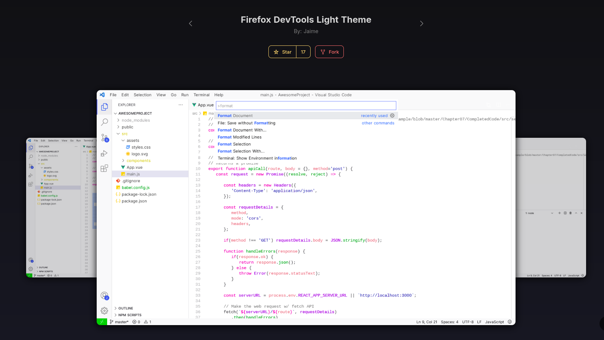The width and height of the screenshot is (604, 340).
Task: Expand the components folder
Action: pos(138,161)
